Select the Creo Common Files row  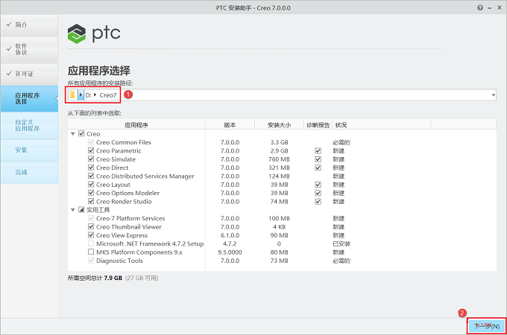[282, 142]
